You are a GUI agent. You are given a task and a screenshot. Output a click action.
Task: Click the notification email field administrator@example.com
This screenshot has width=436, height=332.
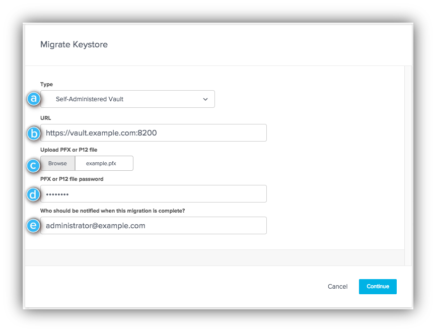154,225
